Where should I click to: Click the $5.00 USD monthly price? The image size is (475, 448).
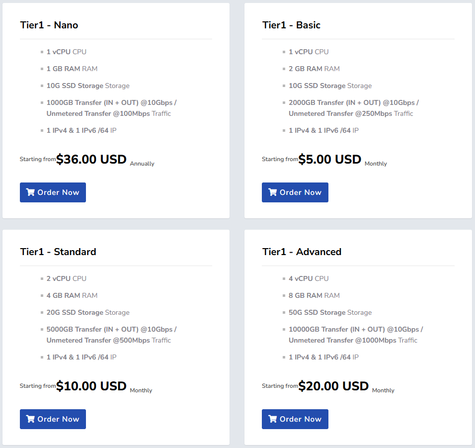coord(329,160)
